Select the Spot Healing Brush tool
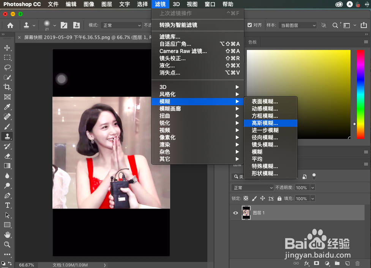371x268 pixels. [x=7, y=117]
